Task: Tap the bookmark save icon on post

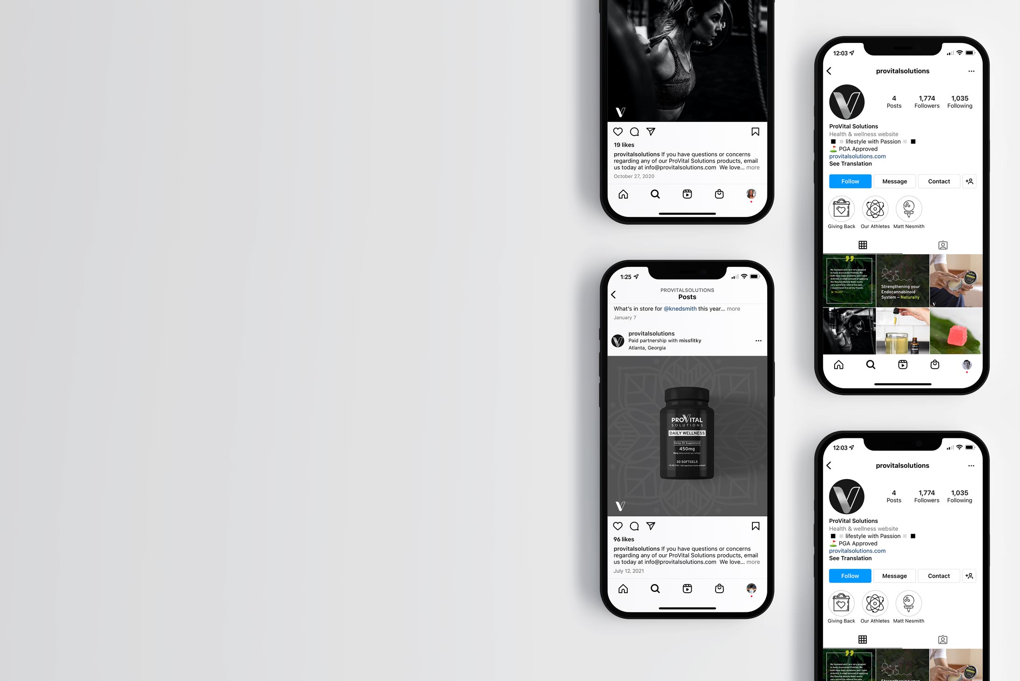Action: pyautogui.click(x=754, y=131)
